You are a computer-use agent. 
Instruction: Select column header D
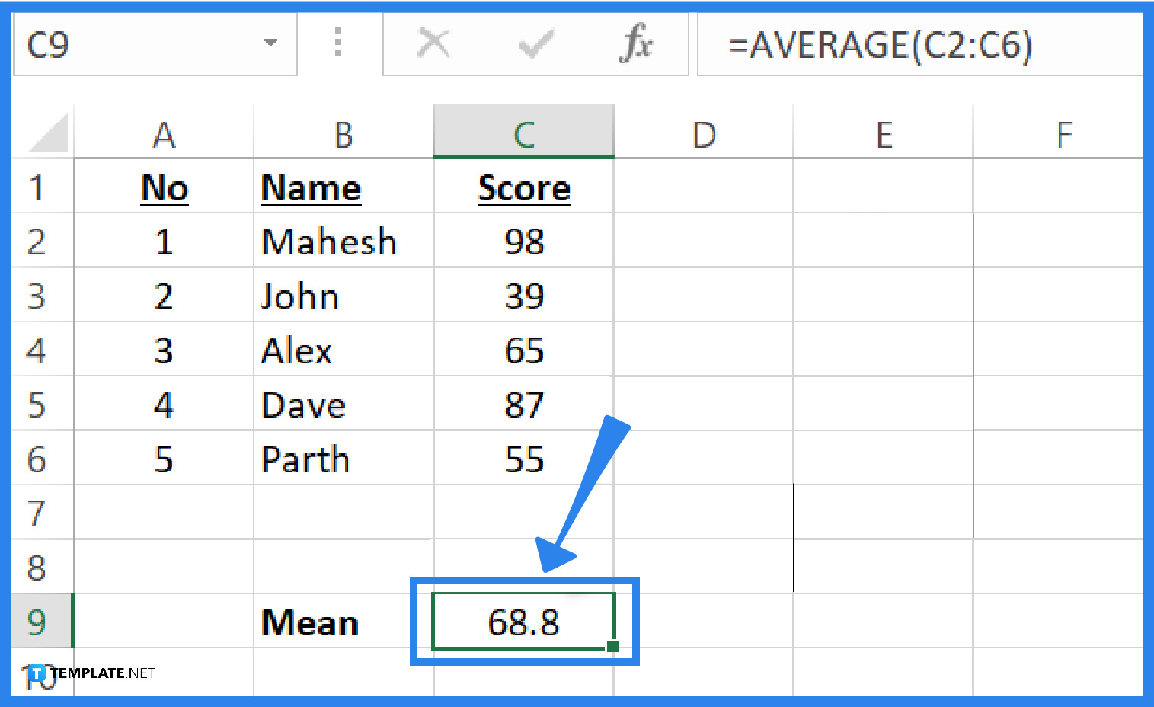[x=703, y=133]
